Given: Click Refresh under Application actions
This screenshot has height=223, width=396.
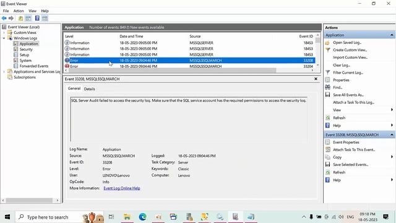Looking at the screenshot, I should point(339,118).
